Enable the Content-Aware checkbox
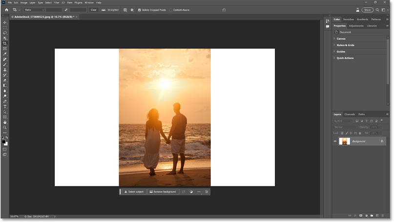This screenshot has width=394, height=223. pyautogui.click(x=171, y=10)
